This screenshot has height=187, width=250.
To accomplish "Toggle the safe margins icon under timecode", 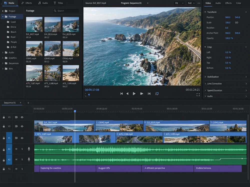I will click(x=87, y=95).
